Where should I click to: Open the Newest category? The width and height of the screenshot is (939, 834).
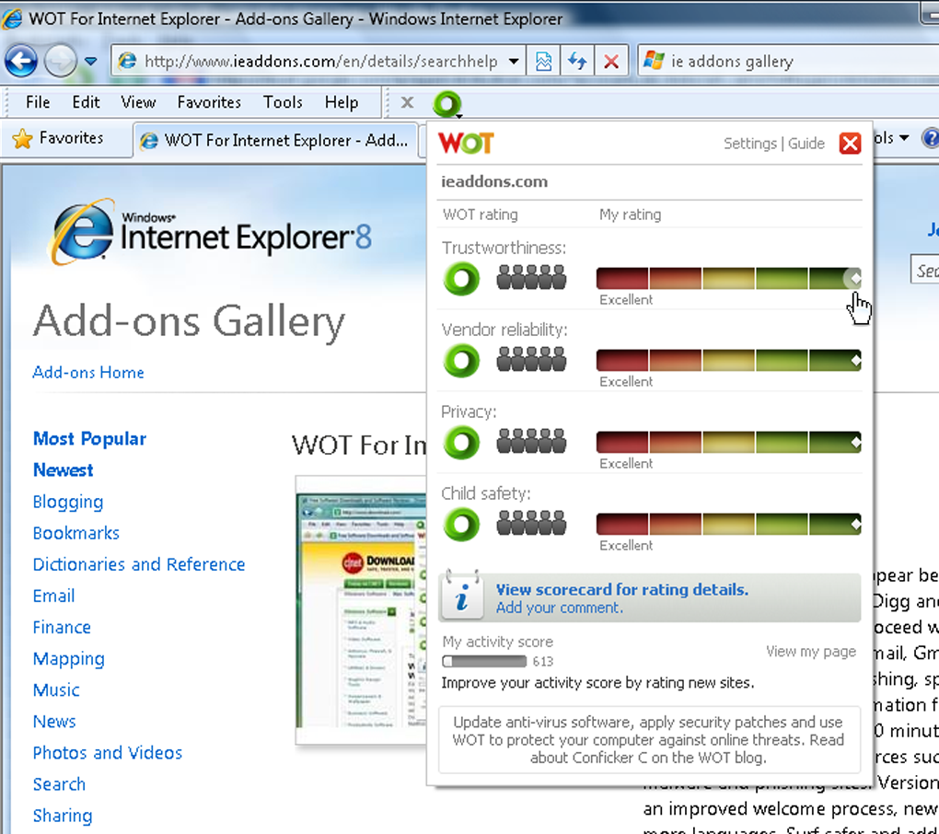pyautogui.click(x=63, y=470)
